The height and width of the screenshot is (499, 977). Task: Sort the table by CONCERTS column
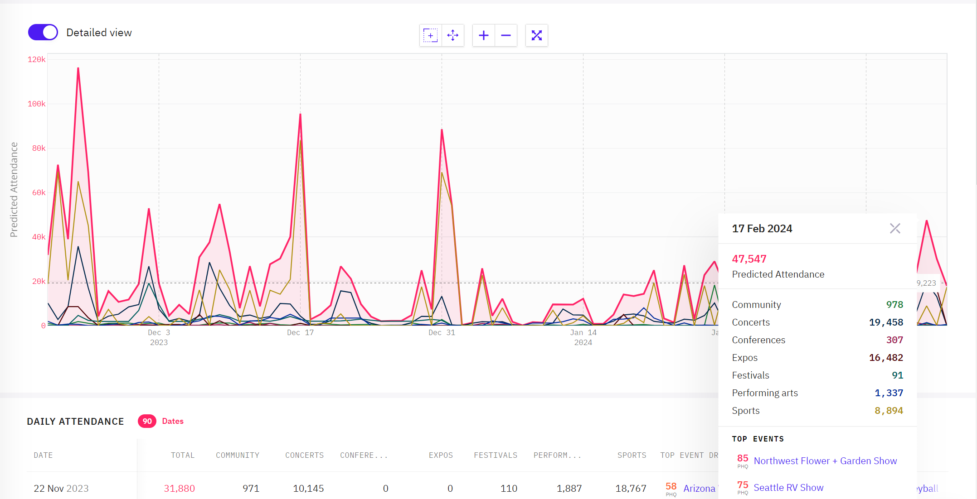304,455
